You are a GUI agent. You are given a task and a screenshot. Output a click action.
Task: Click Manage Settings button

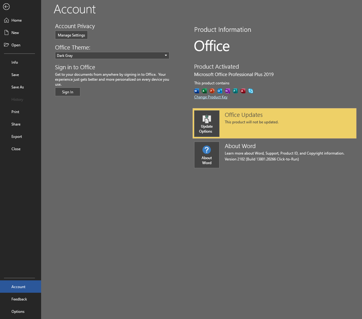(x=71, y=35)
